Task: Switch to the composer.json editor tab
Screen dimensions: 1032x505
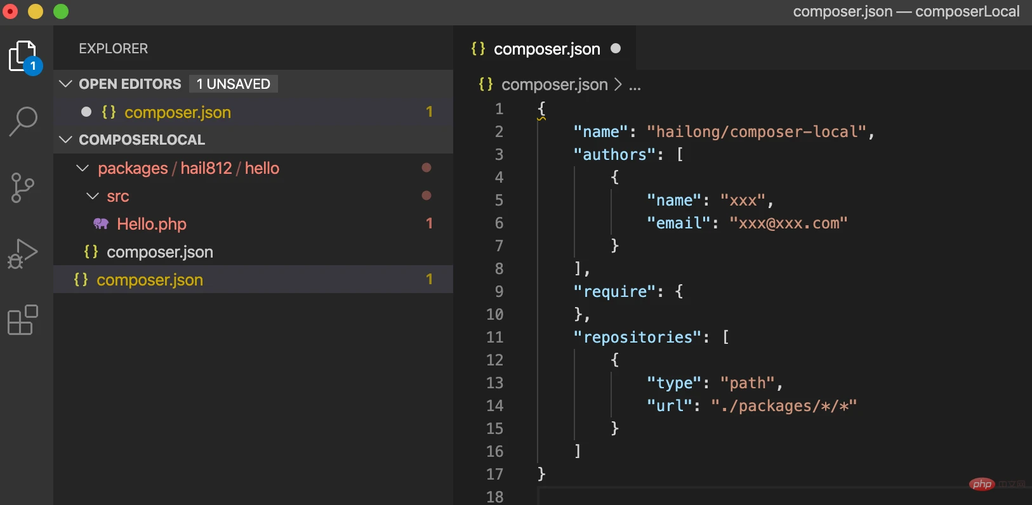Action: [546, 49]
